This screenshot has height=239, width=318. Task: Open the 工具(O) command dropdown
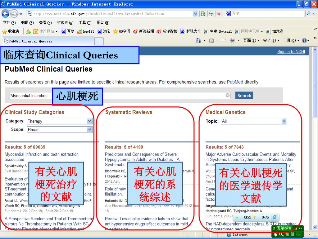pyautogui.click(x=291, y=40)
